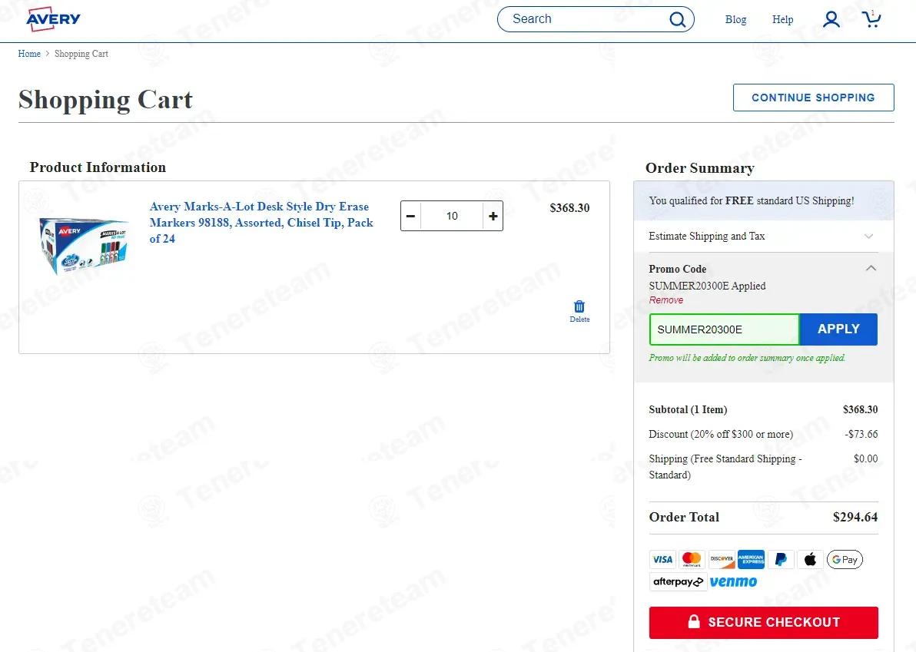Click the free shipping qualification message
916x652 pixels.
pyautogui.click(x=752, y=200)
